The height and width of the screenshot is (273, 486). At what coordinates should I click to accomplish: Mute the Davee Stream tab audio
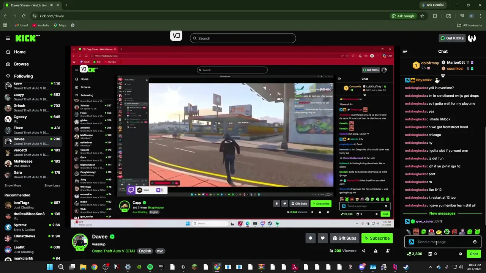[52, 5]
